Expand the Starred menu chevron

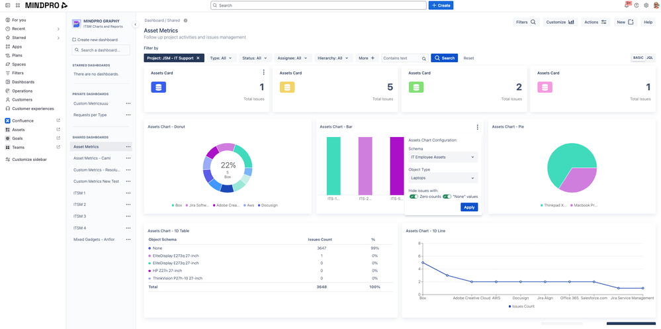[x=59, y=38]
